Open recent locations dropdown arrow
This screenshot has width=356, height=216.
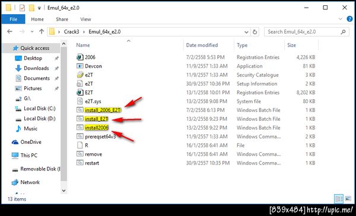(32, 32)
